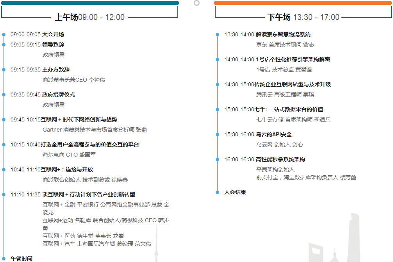Click the timeline dot beside 午餐时间
This screenshot has width=393, height=262.
[x=4, y=258]
